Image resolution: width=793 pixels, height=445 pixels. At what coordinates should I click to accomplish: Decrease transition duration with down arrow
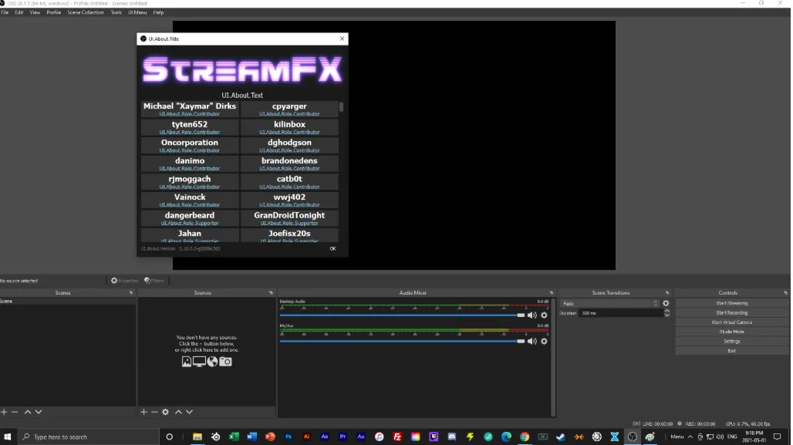point(667,315)
